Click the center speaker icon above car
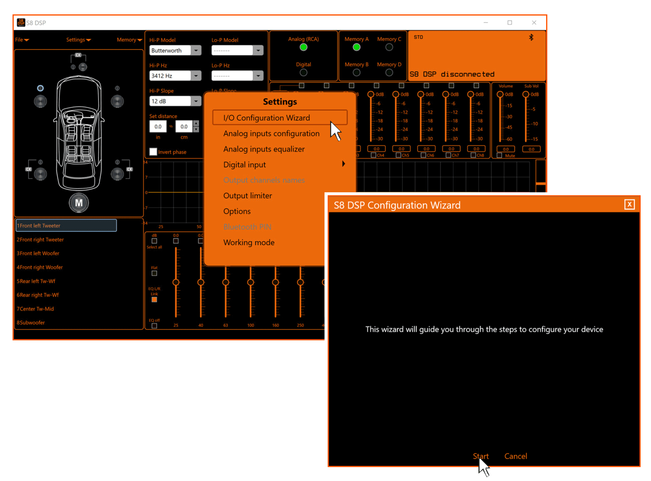The width and height of the screenshot is (651, 481). 83,67
